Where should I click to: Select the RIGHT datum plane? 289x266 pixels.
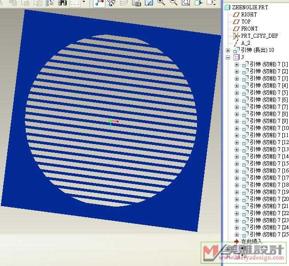[x=249, y=15]
